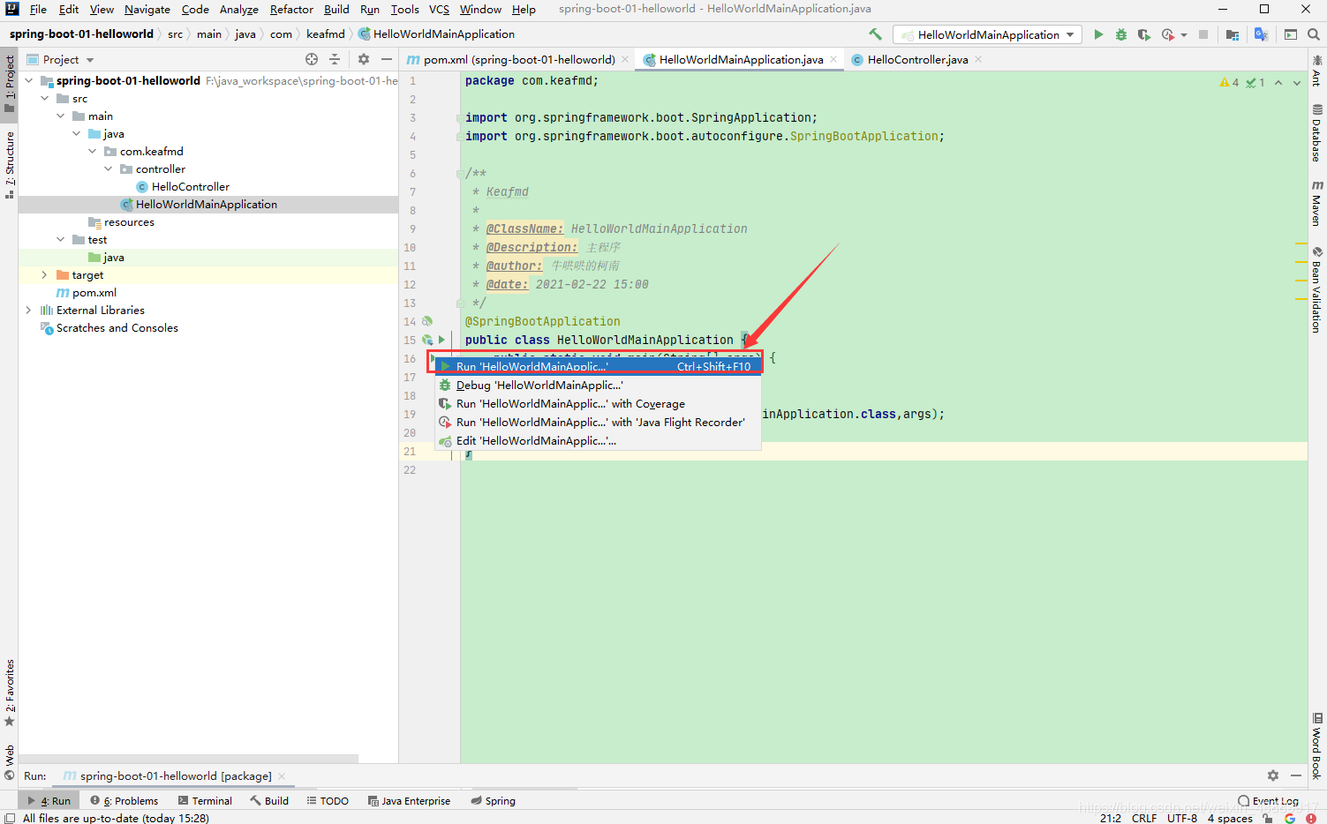The height and width of the screenshot is (824, 1327).
Task: Click the green Run button in toolbar
Action: coord(1098,34)
